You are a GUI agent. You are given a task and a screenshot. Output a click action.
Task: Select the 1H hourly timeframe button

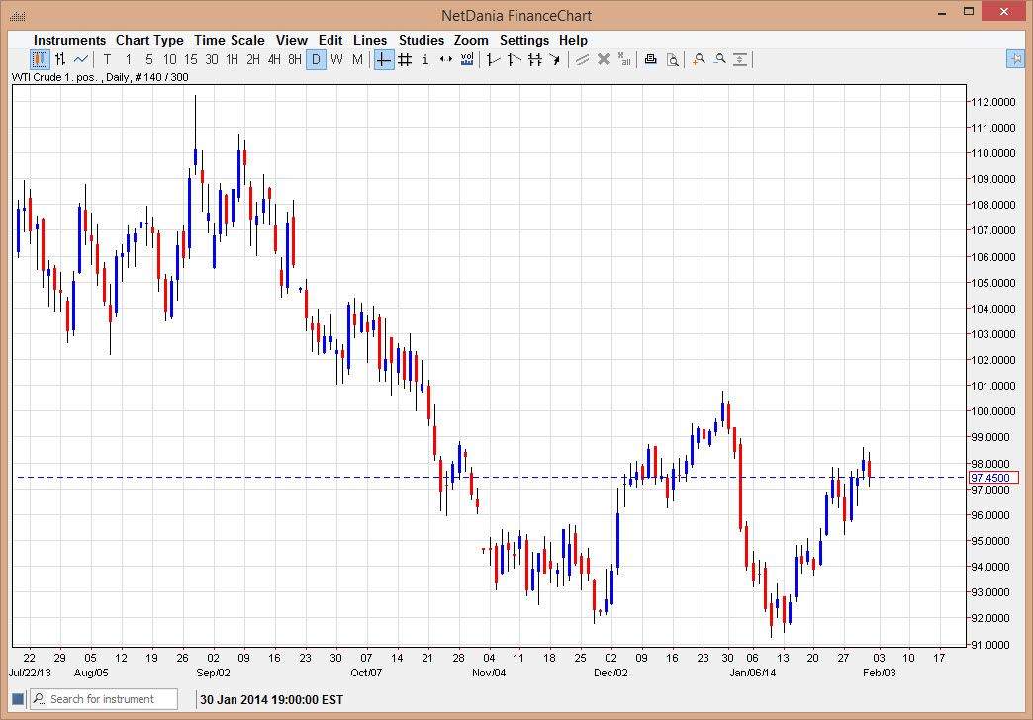point(231,59)
